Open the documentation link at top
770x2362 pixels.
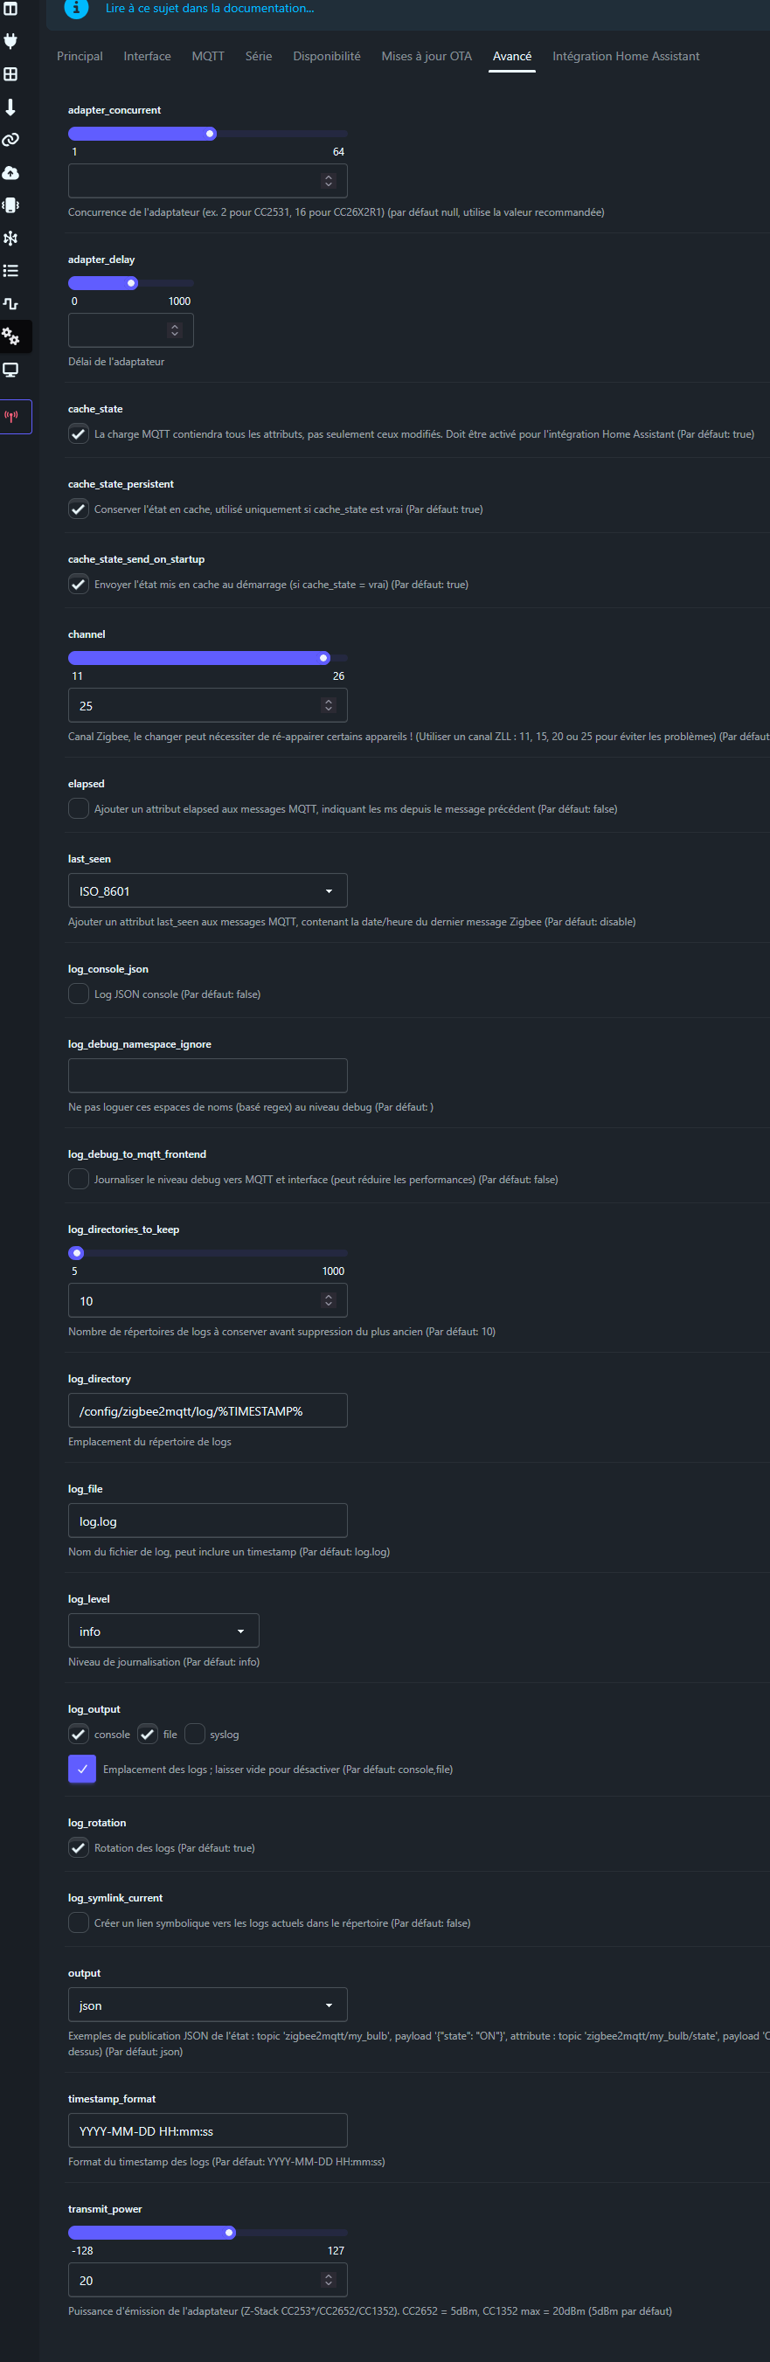(x=209, y=8)
